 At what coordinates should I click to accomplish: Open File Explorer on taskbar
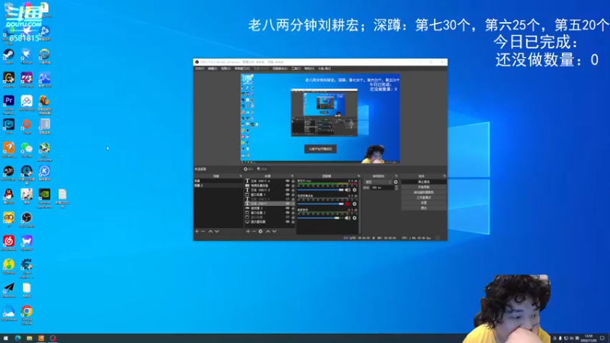(29, 338)
